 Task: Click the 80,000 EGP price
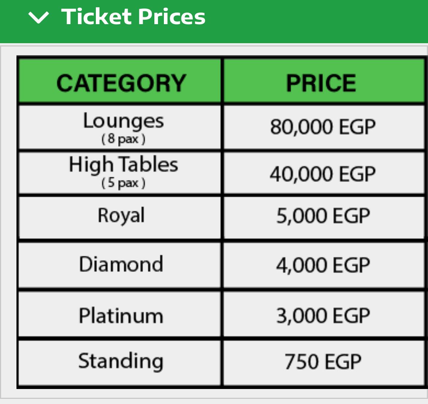click(x=323, y=127)
